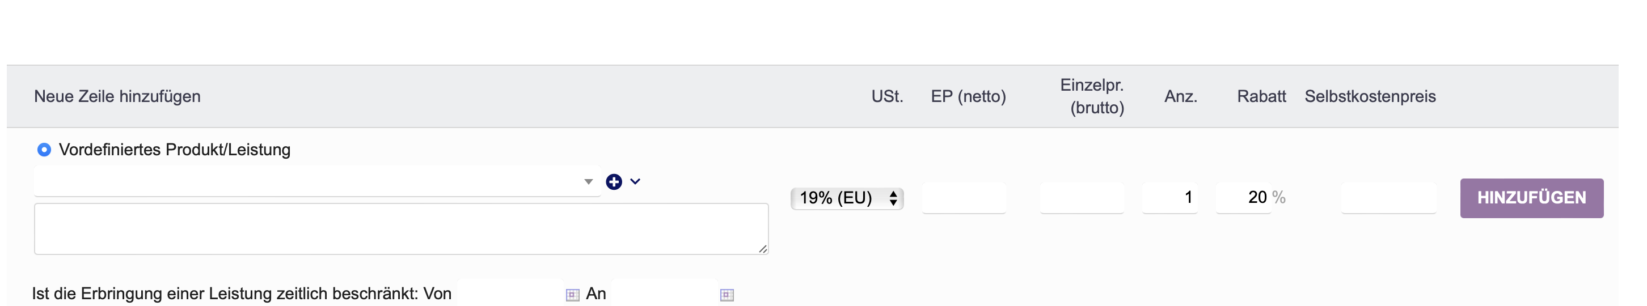1647x306 pixels.
Task: Expand the product selection dropdown arrow
Action: pos(588,182)
